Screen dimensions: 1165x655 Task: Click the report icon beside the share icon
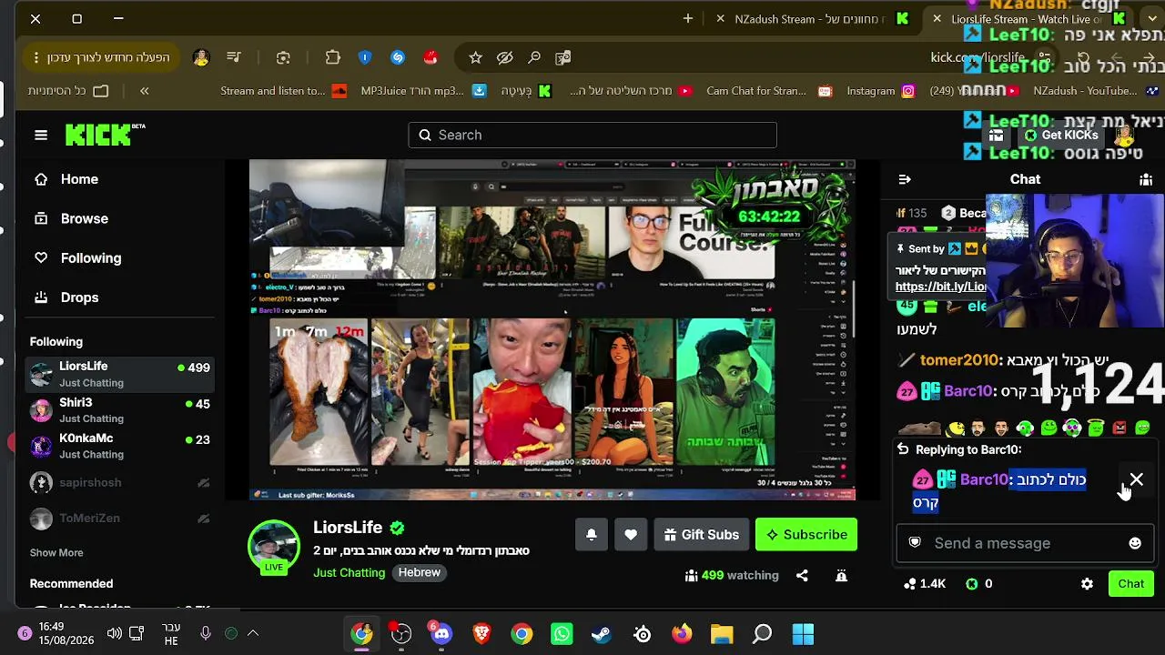coord(841,575)
